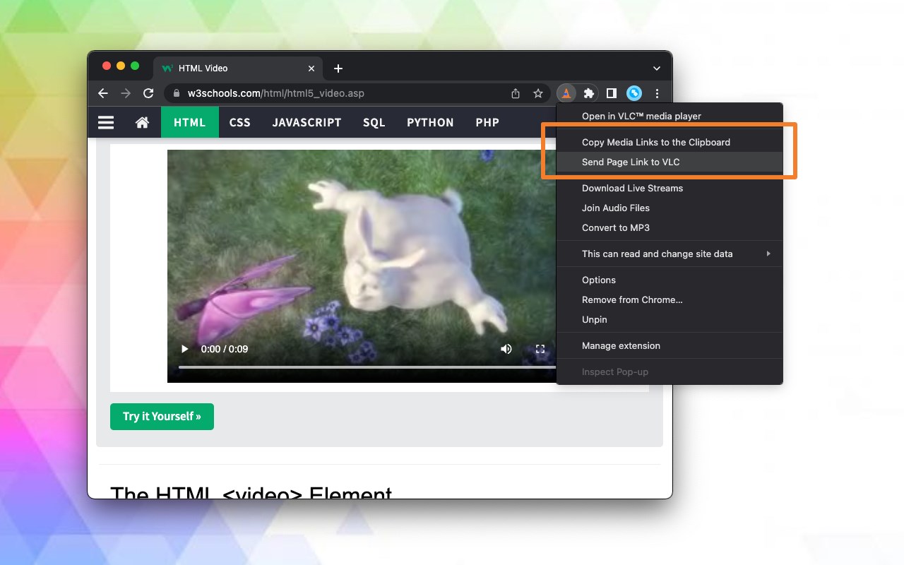Bookmark this page with the star icon

538,93
